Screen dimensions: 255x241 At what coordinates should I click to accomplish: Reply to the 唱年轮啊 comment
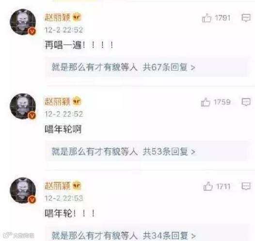246,102
